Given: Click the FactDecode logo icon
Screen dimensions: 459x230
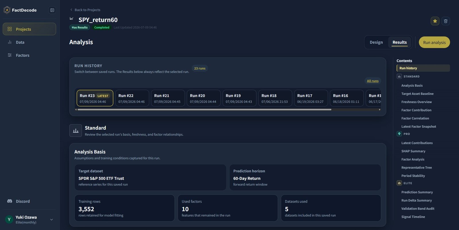Looking at the screenshot, I should (7, 10).
